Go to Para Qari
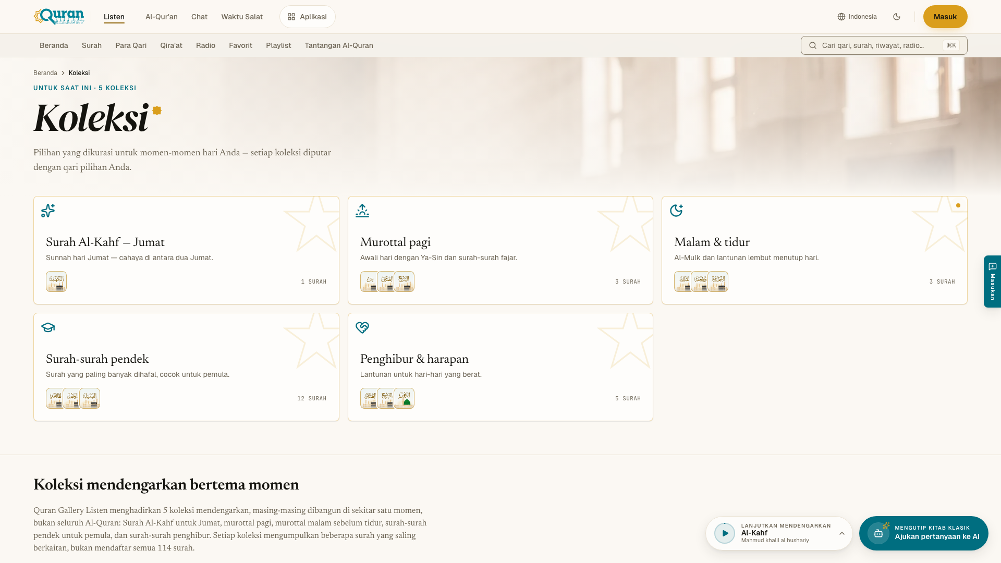This screenshot has height=563, width=1001. click(131, 45)
